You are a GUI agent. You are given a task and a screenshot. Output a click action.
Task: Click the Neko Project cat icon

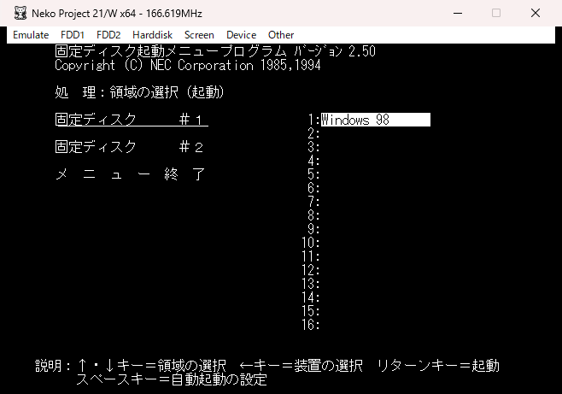(20, 14)
